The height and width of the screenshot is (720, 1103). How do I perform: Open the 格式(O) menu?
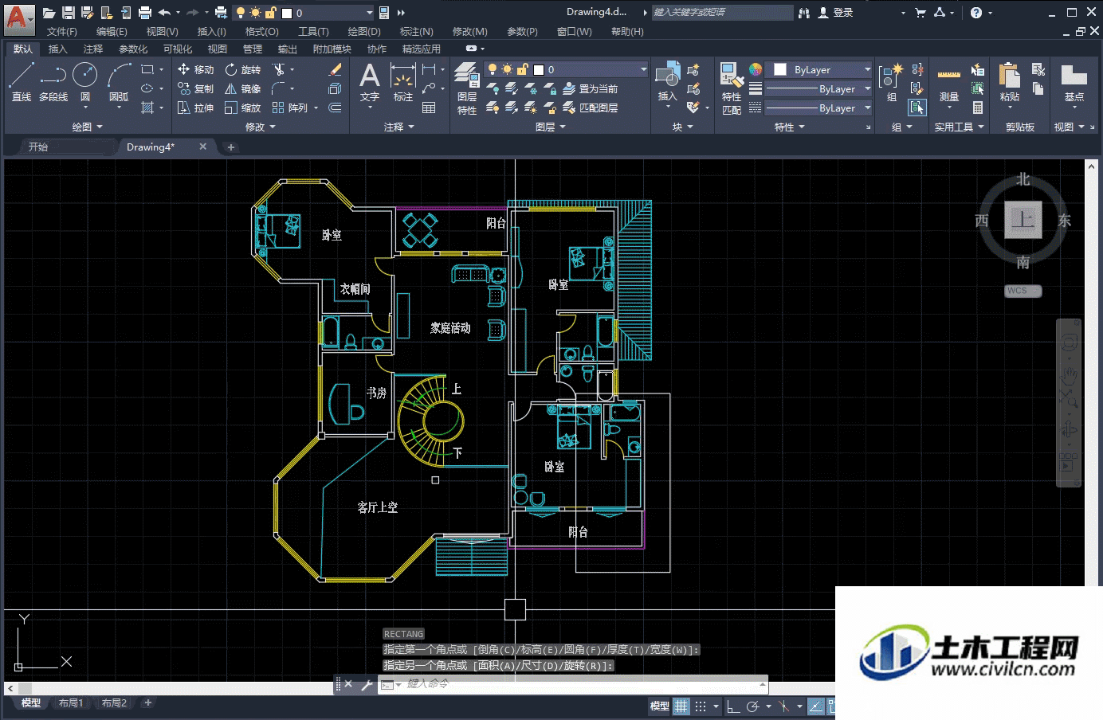pos(262,31)
